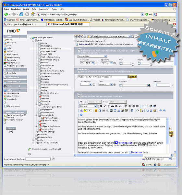Tick the Verweis link checkbox
Screen dimensions: 182x195
[x=121, y=85]
